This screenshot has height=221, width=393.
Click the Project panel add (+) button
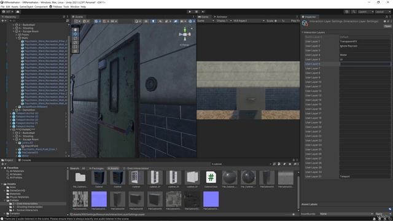[3, 164]
